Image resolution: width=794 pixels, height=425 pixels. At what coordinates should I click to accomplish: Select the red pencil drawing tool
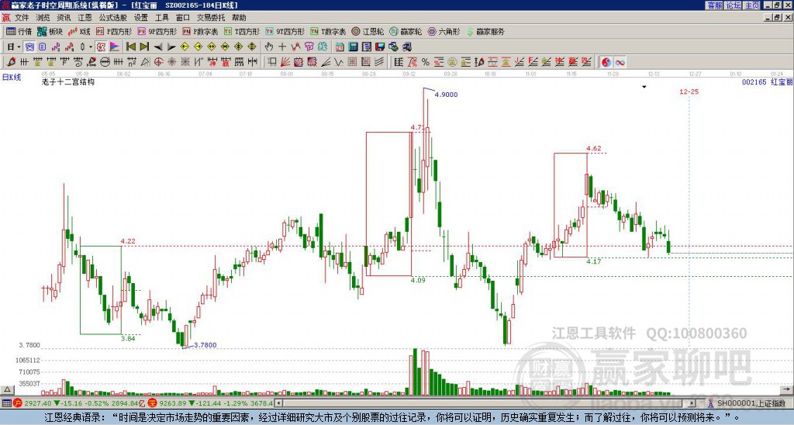(11, 62)
